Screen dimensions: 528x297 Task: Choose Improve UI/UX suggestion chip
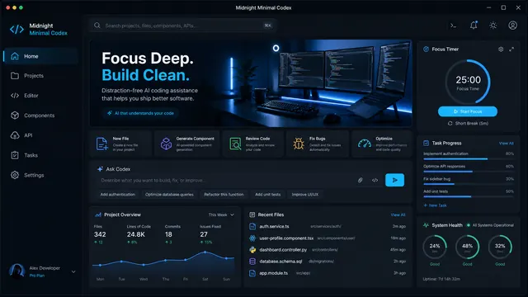(x=304, y=195)
